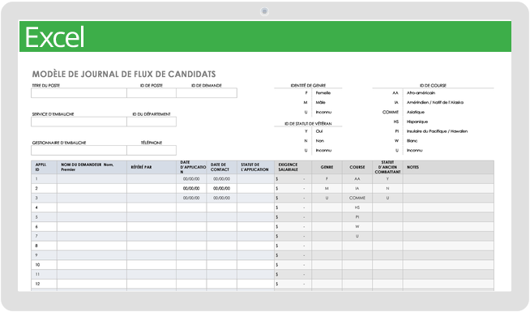Select the Genre cell 'M' in row 2
The height and width of the screenshot is (312, 530).
(327, 188)
